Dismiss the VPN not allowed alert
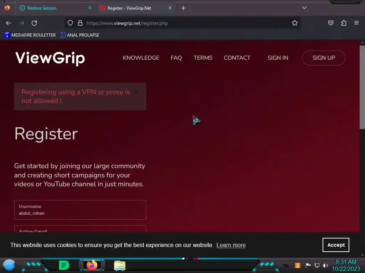Screen dimensions: 365x273 click(136, 92)
